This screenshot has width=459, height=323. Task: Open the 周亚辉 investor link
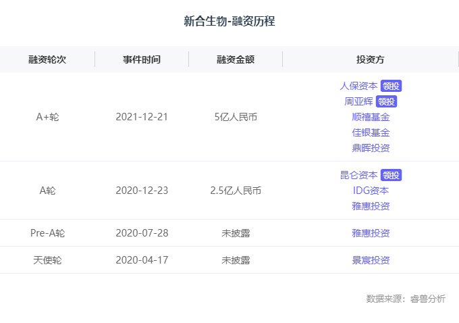(358, 102)
